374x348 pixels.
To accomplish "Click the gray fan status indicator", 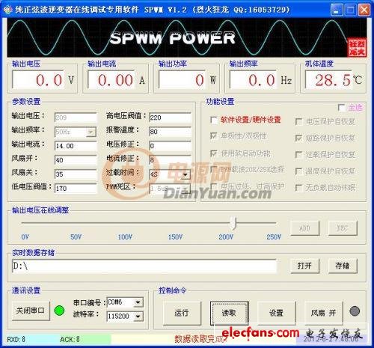I will click(x=355, y=311).
